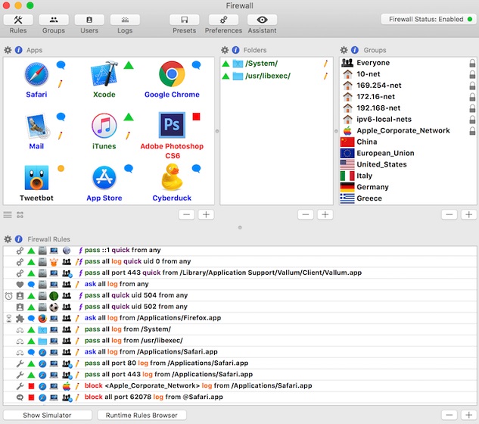
Task: Select the /usr/libexec/ folder entry
Action: click(x=267, y=76)
